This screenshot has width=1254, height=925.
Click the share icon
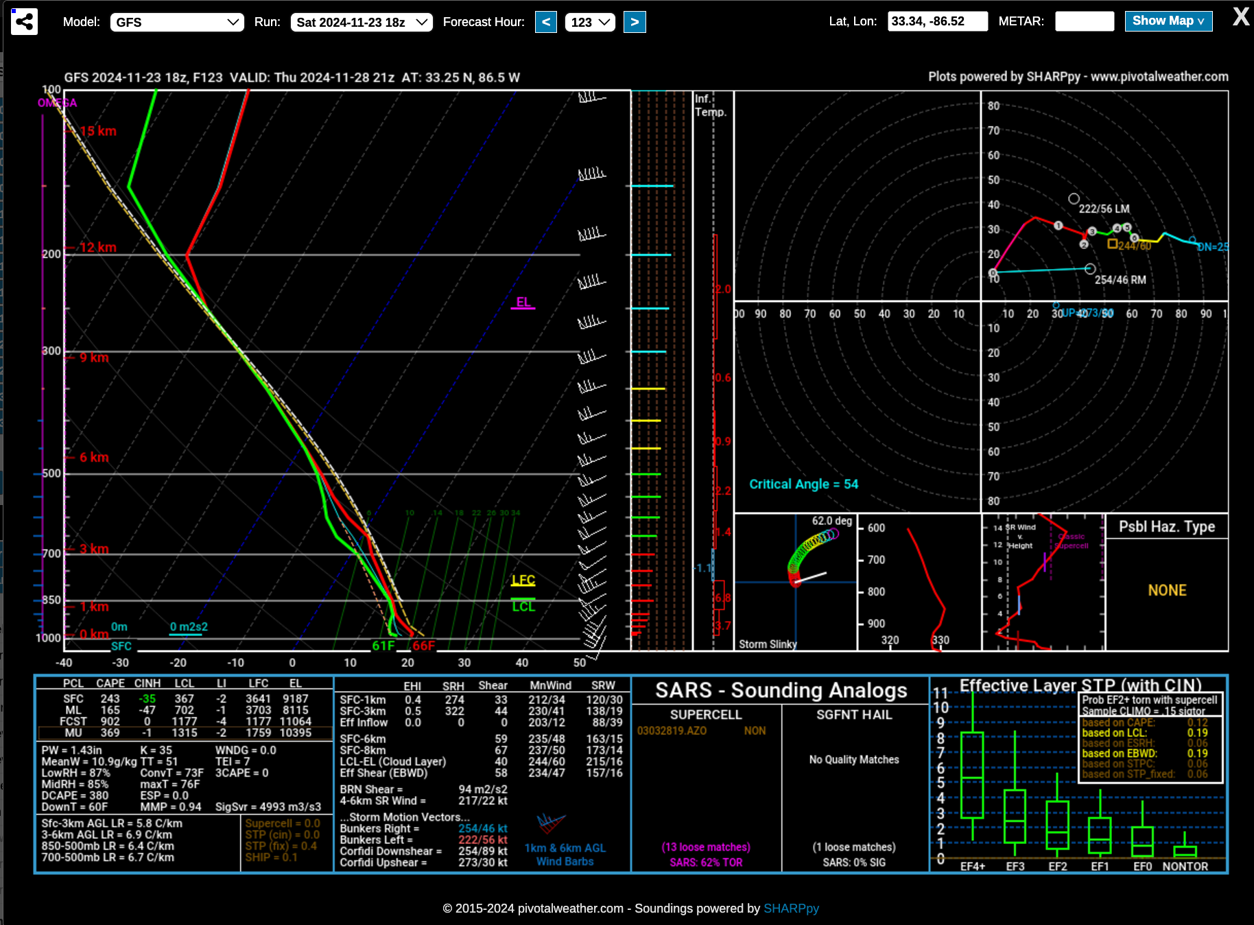click(x=25, y=22)
